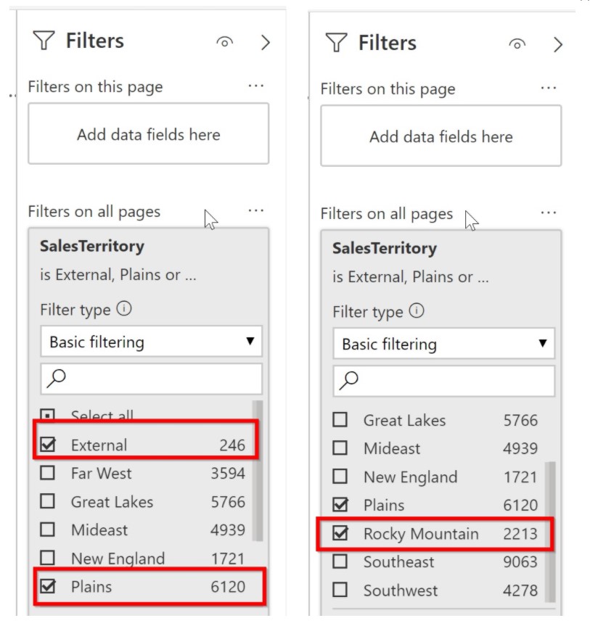Open more options for 'Filters on this page' in left pane
This screenshot has height=626, width=590.
pos(255,86)
